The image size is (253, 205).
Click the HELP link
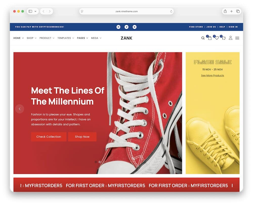(222, 27)
